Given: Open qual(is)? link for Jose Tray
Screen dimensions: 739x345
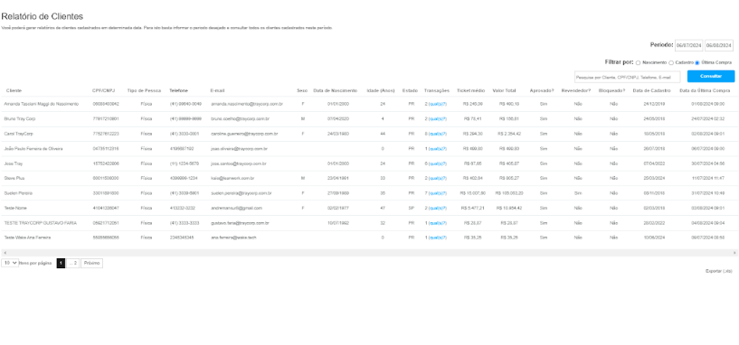Looking at the screenshot, I should [438, 163].
